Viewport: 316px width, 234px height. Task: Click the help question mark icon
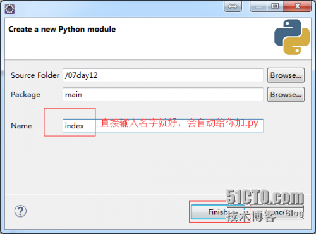click(20, 211)
